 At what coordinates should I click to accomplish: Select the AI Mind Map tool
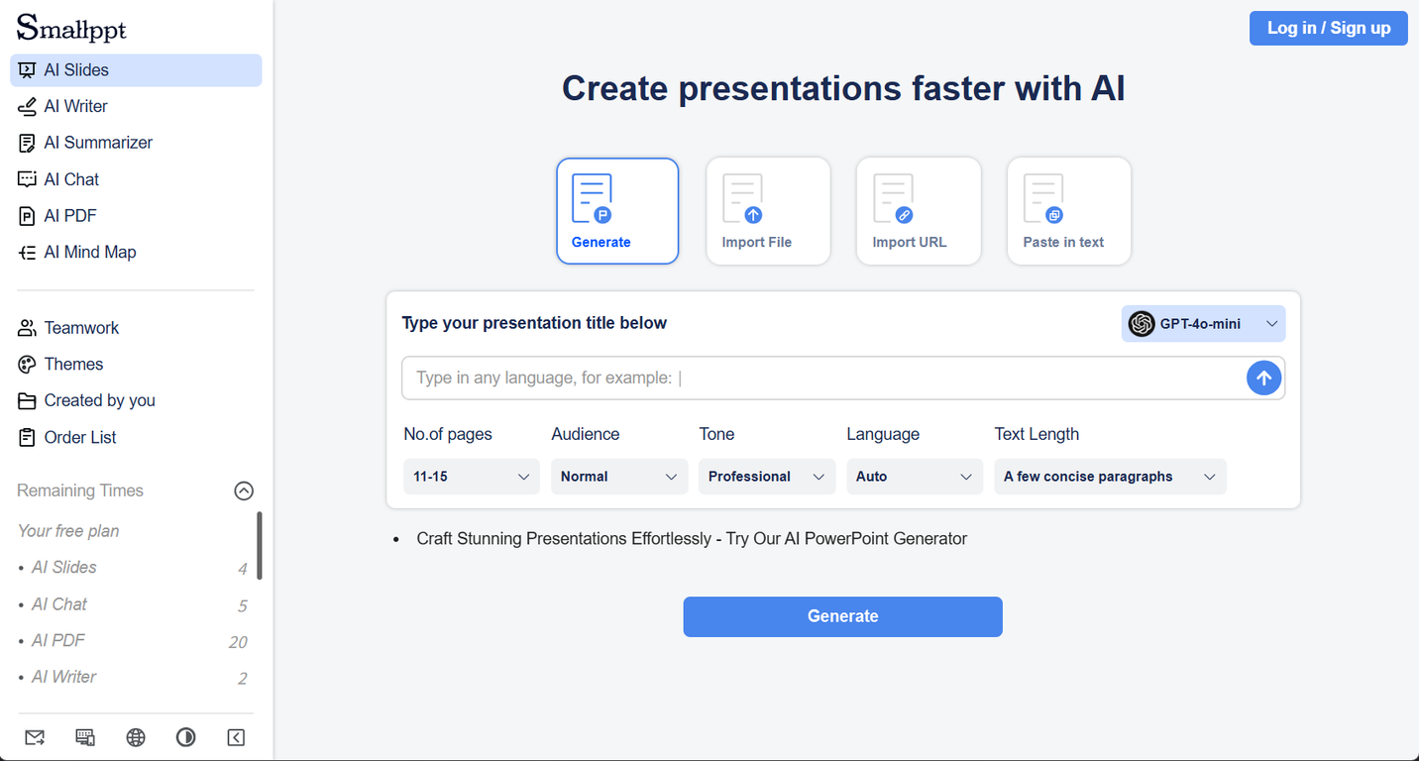[89, 252]
